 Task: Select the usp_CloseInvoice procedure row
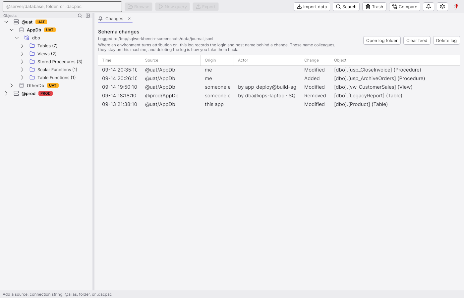coord(279,70)
